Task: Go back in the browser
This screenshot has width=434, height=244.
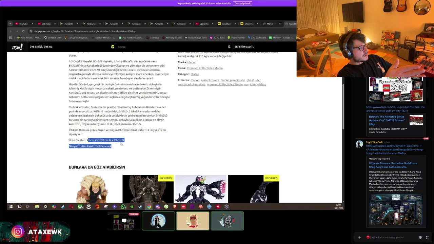Action: [x=11, y=31]
